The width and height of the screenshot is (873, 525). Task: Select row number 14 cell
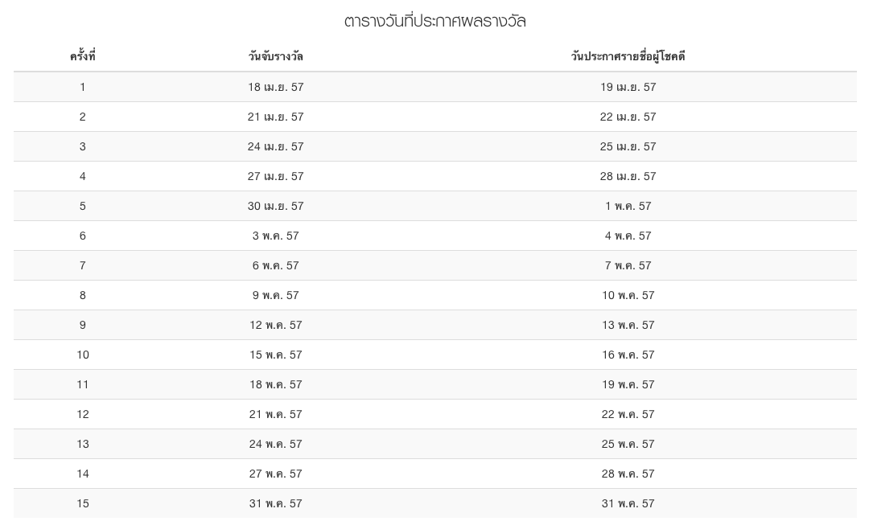point(82,474)
